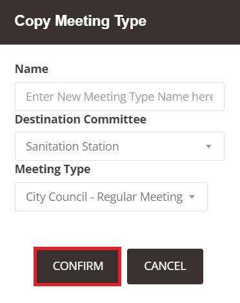The image size is (240, 303).
Task: Click the 'Meeting Type' label
Action: pos(53,170)
